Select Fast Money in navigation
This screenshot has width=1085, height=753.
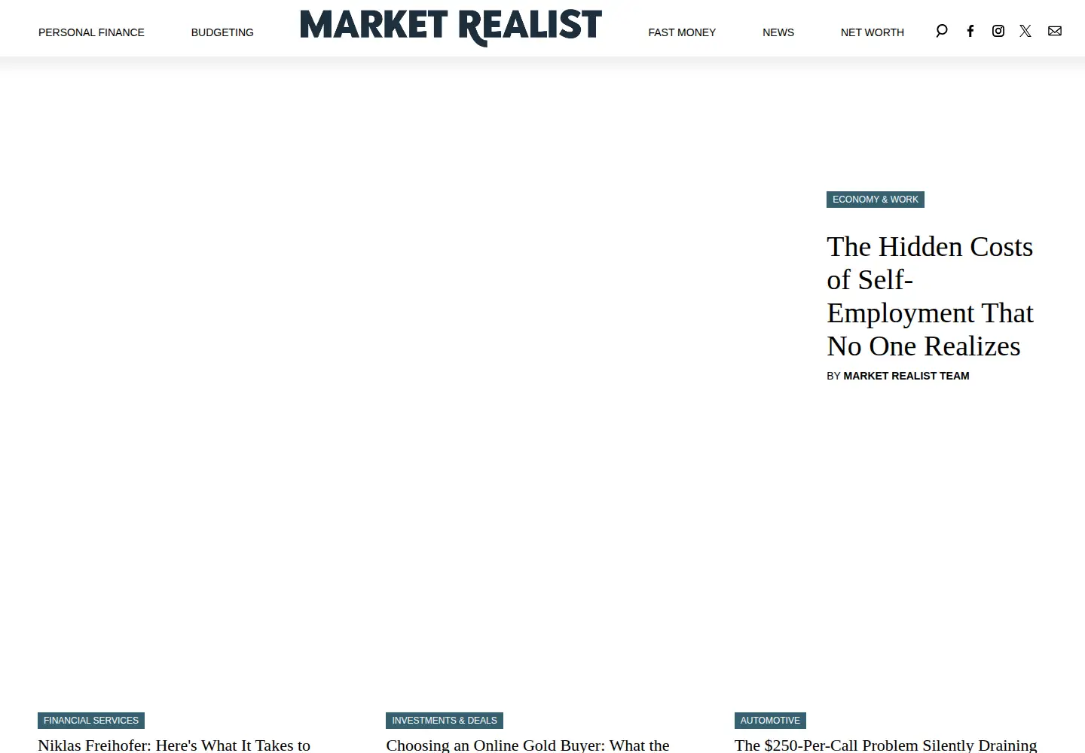tap(682, 32)
